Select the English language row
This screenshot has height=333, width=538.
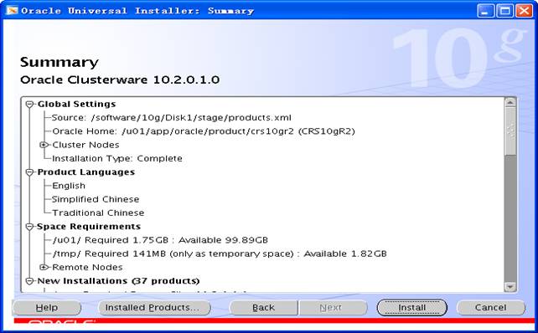point(69,186)
